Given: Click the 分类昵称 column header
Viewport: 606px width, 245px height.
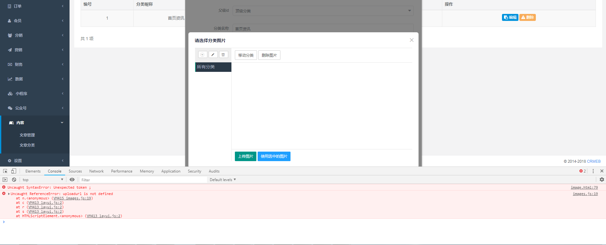Looking at the screenshot, I should (144, 4).
